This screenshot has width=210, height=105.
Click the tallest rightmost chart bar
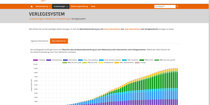point(177,87)
